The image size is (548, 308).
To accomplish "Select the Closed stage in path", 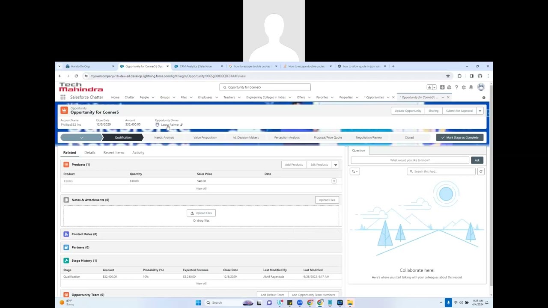I will [x=409, y=138].
